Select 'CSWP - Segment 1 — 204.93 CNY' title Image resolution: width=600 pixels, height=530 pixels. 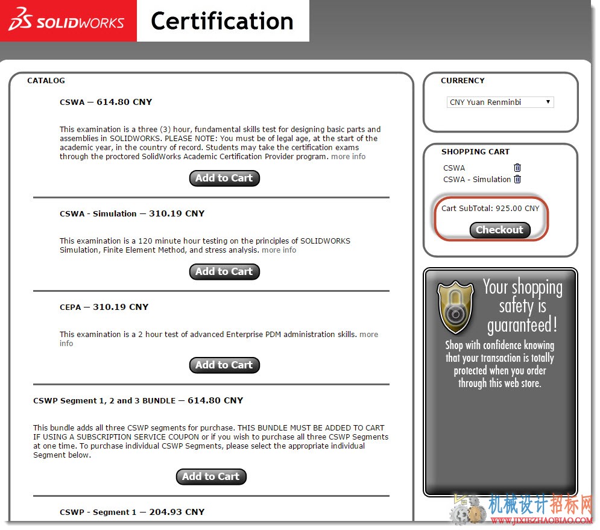pos(132,512)
